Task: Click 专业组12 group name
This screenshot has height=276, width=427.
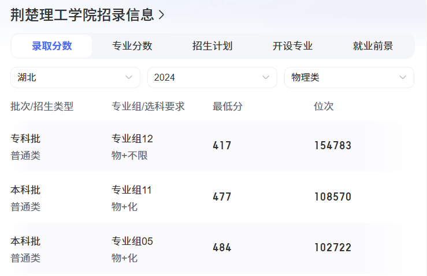Action: tap(132, 138)
